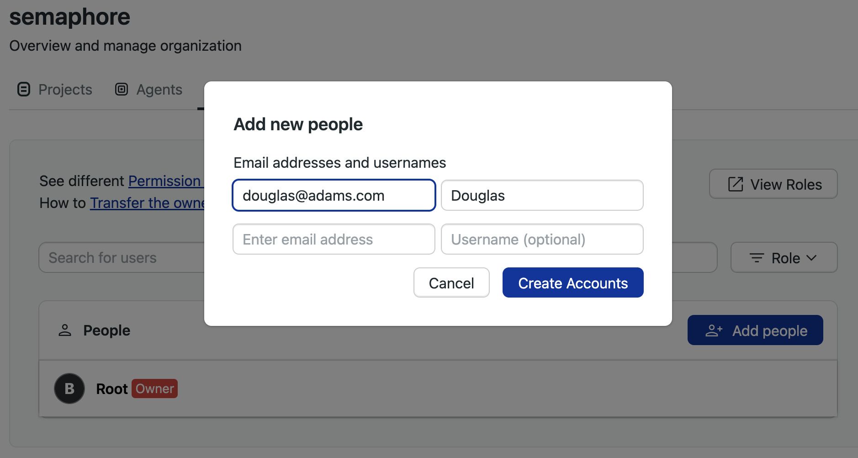The height and width of the screenshot is (458, 858).
Task: Click the filter icon on Role dropdown
Action: click(757, 258)
